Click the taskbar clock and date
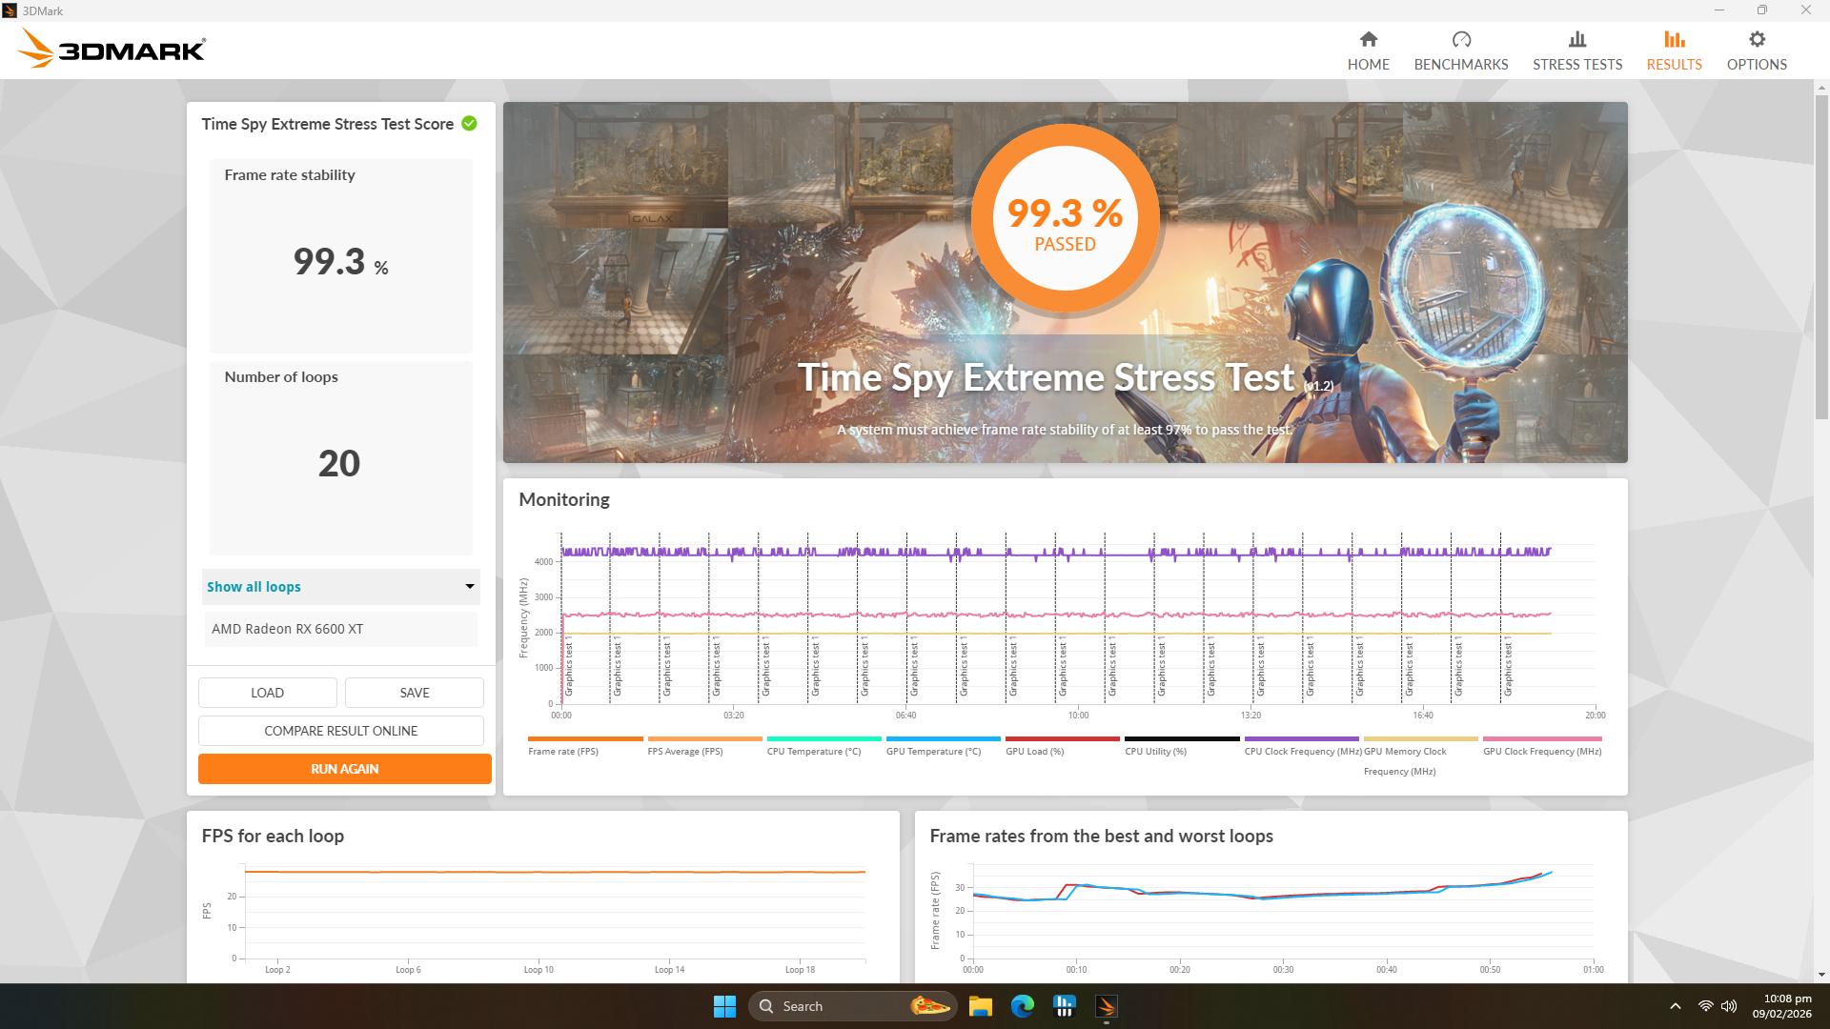The width and height of the screenshot is (1830, 1029). click(x=1781, y=1006)
